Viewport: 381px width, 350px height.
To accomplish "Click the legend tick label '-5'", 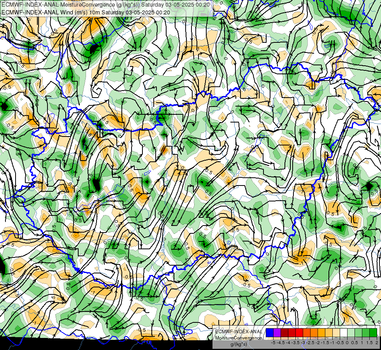I will pyautogui.click(x=273, y=343).
